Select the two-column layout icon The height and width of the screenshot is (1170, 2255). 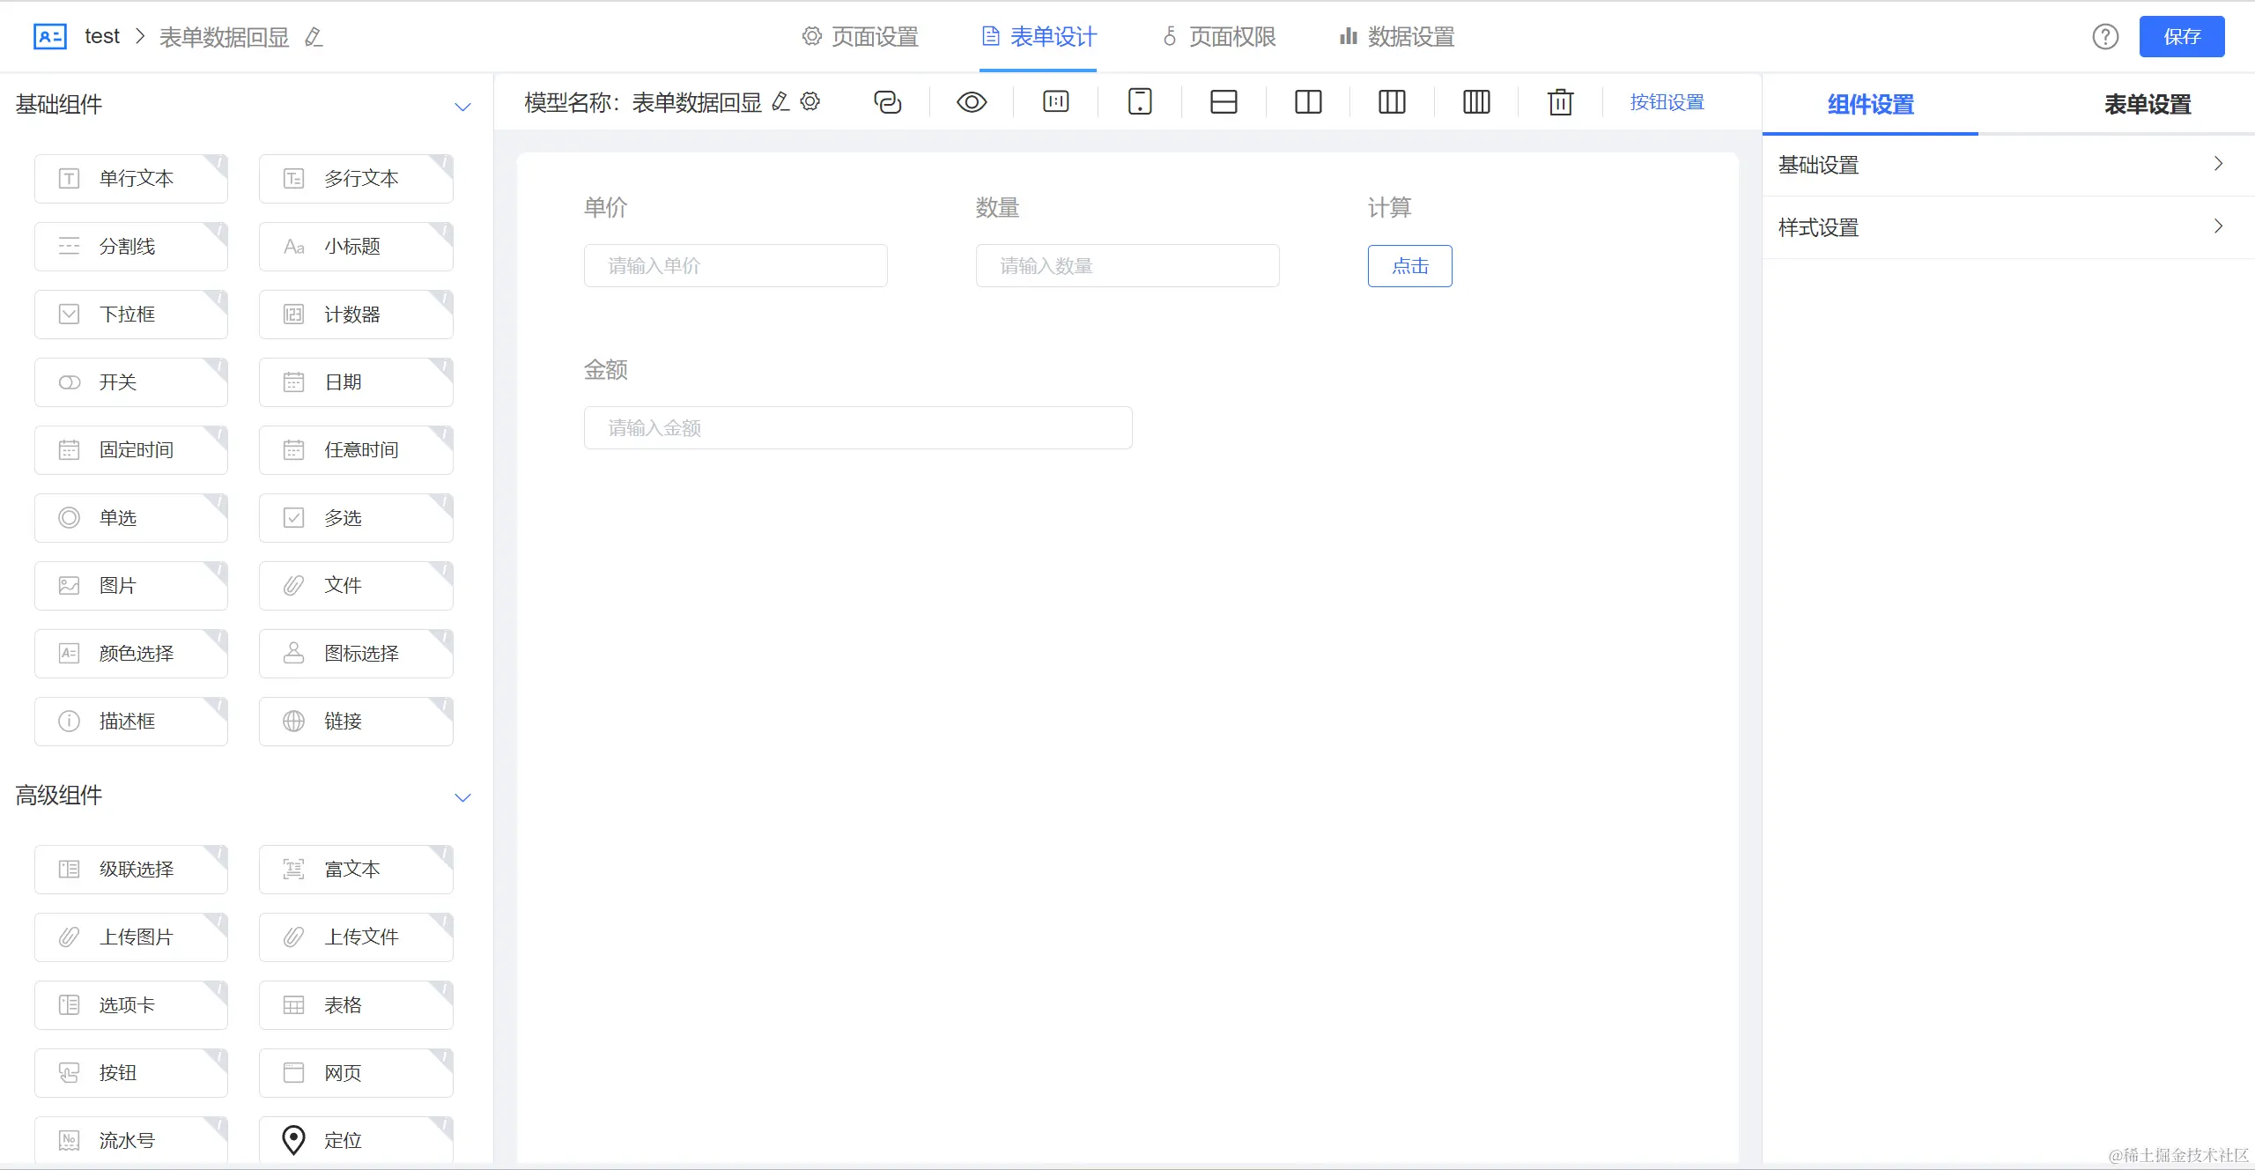tap(1308, 102)
